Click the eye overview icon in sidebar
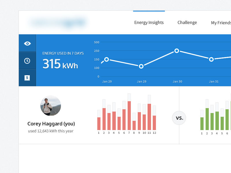This screenshot has height=173, width=231. coord(27,44)
